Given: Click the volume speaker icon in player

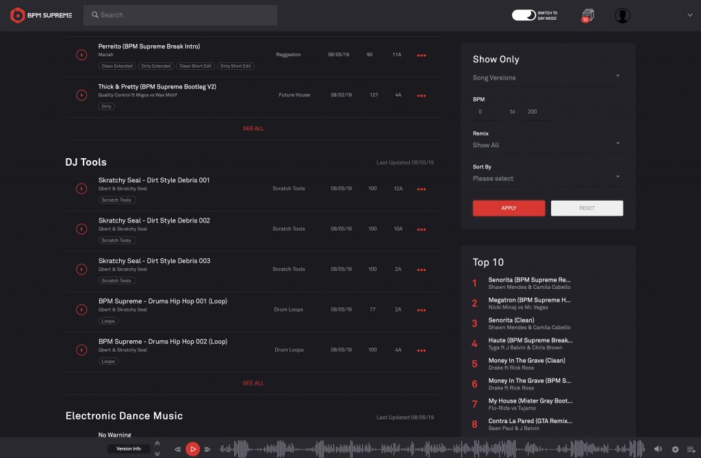Looking at the screenshot, I should pyautogui.click(x=658, y=449).
